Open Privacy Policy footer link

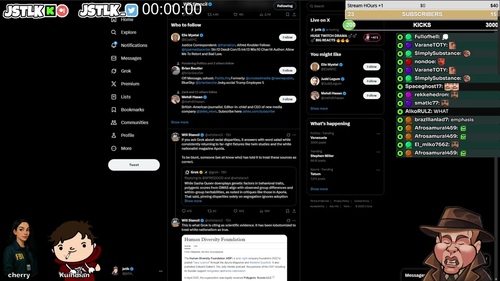[x=341, y=201]
